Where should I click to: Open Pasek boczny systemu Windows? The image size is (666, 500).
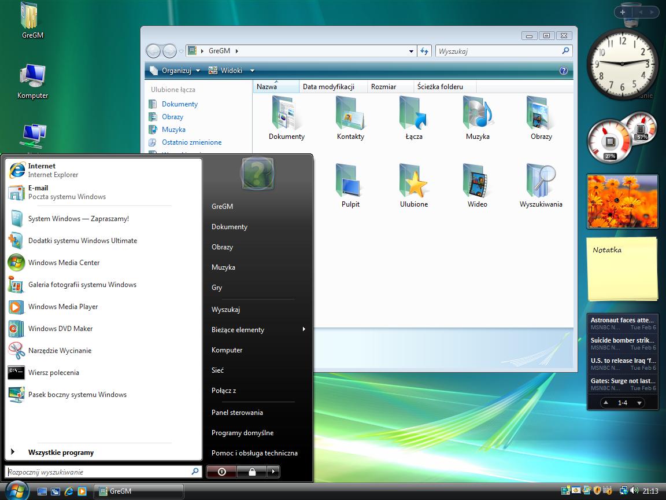(x=103, y=395)
